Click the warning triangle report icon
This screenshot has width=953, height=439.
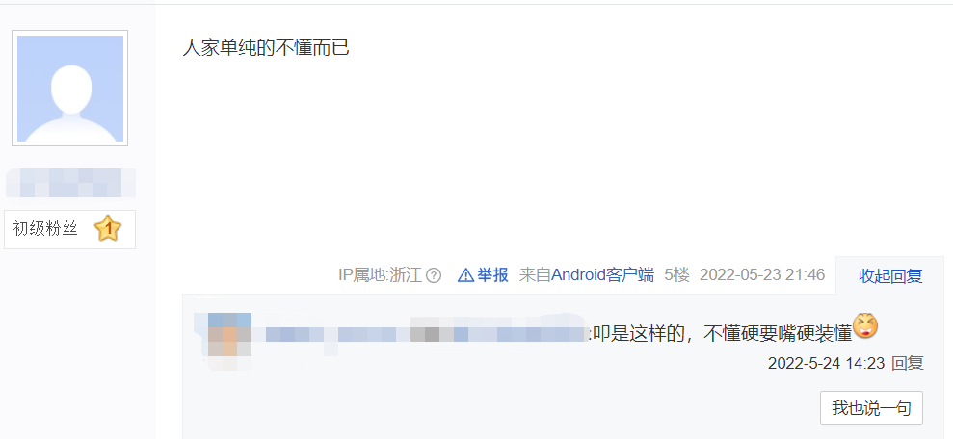coord(465,275)
